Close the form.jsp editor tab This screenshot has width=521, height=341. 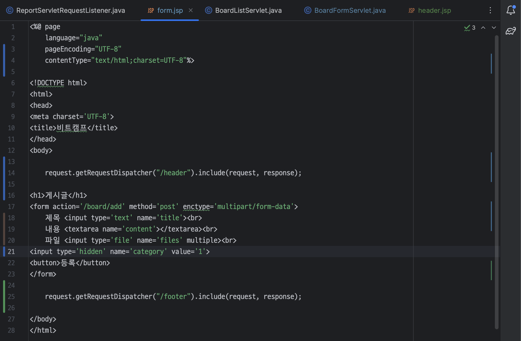[x=191, y=10]
